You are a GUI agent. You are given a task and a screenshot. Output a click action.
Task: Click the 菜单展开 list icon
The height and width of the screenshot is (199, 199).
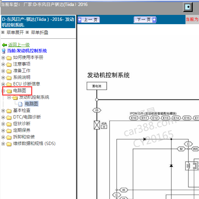point(3,32)
